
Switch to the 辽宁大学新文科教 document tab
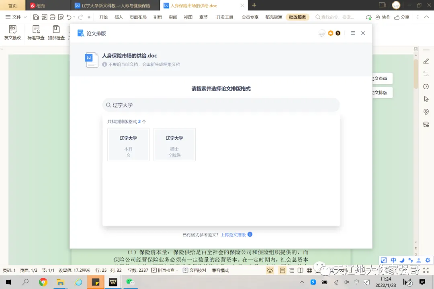115,6
